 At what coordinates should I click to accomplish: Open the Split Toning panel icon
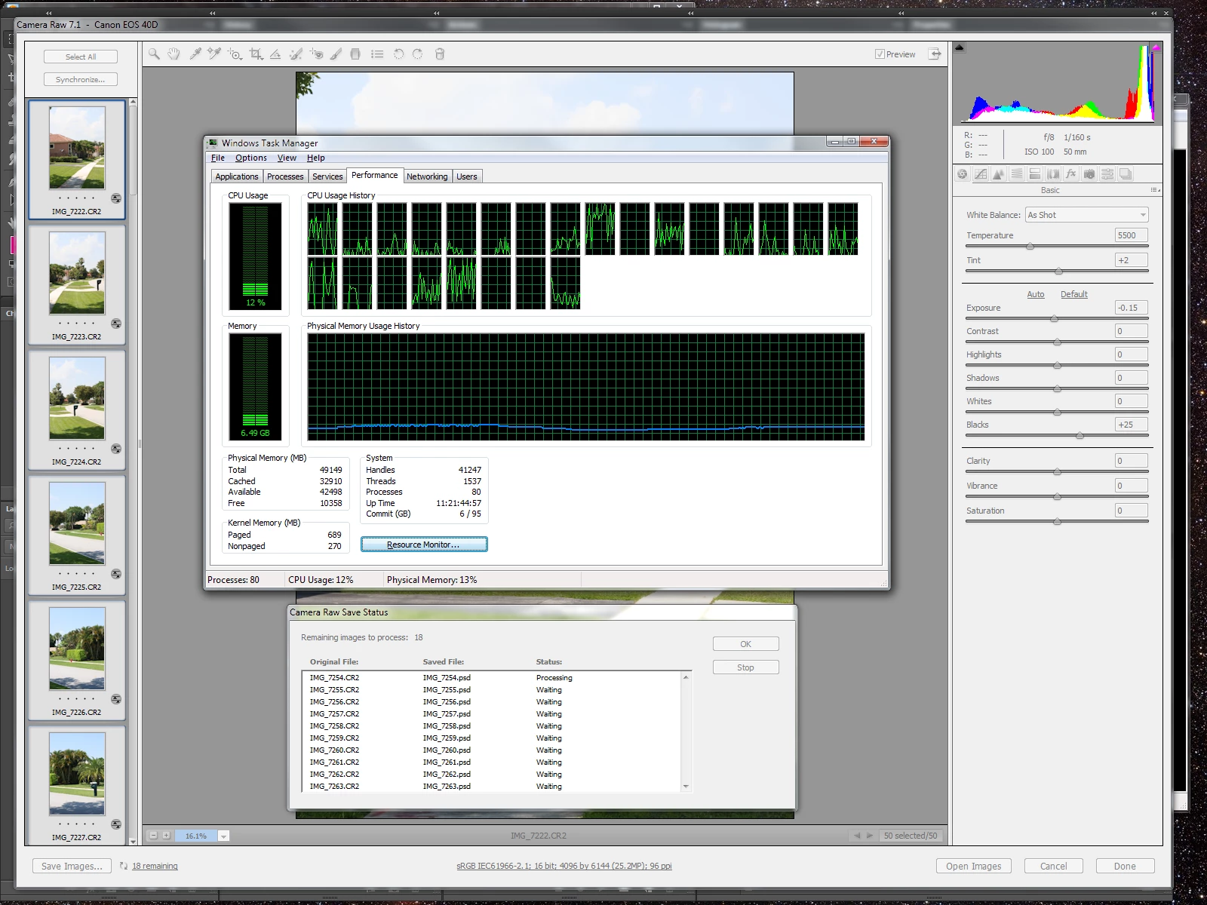point(1035,174)
